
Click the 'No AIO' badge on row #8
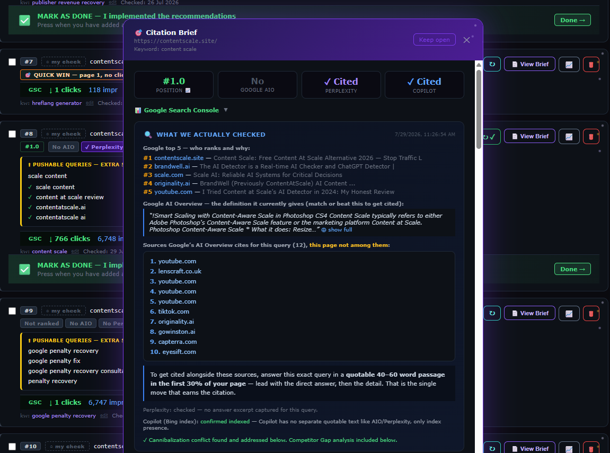coord(64,147)
